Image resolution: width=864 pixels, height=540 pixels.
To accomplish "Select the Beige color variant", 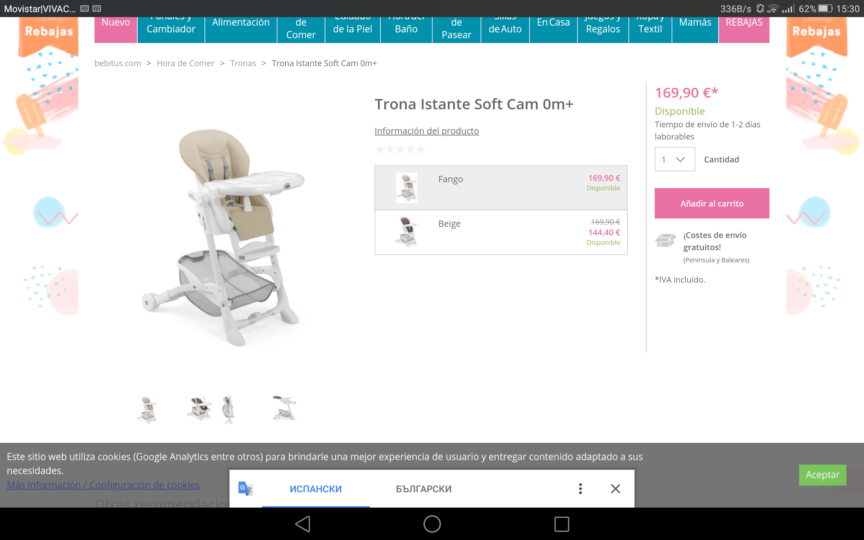I will (501, 232).
